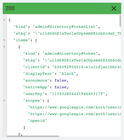The height and width of the screenshot is (140, 124).
Task: Click the "userKey" key
Action: 34,94
